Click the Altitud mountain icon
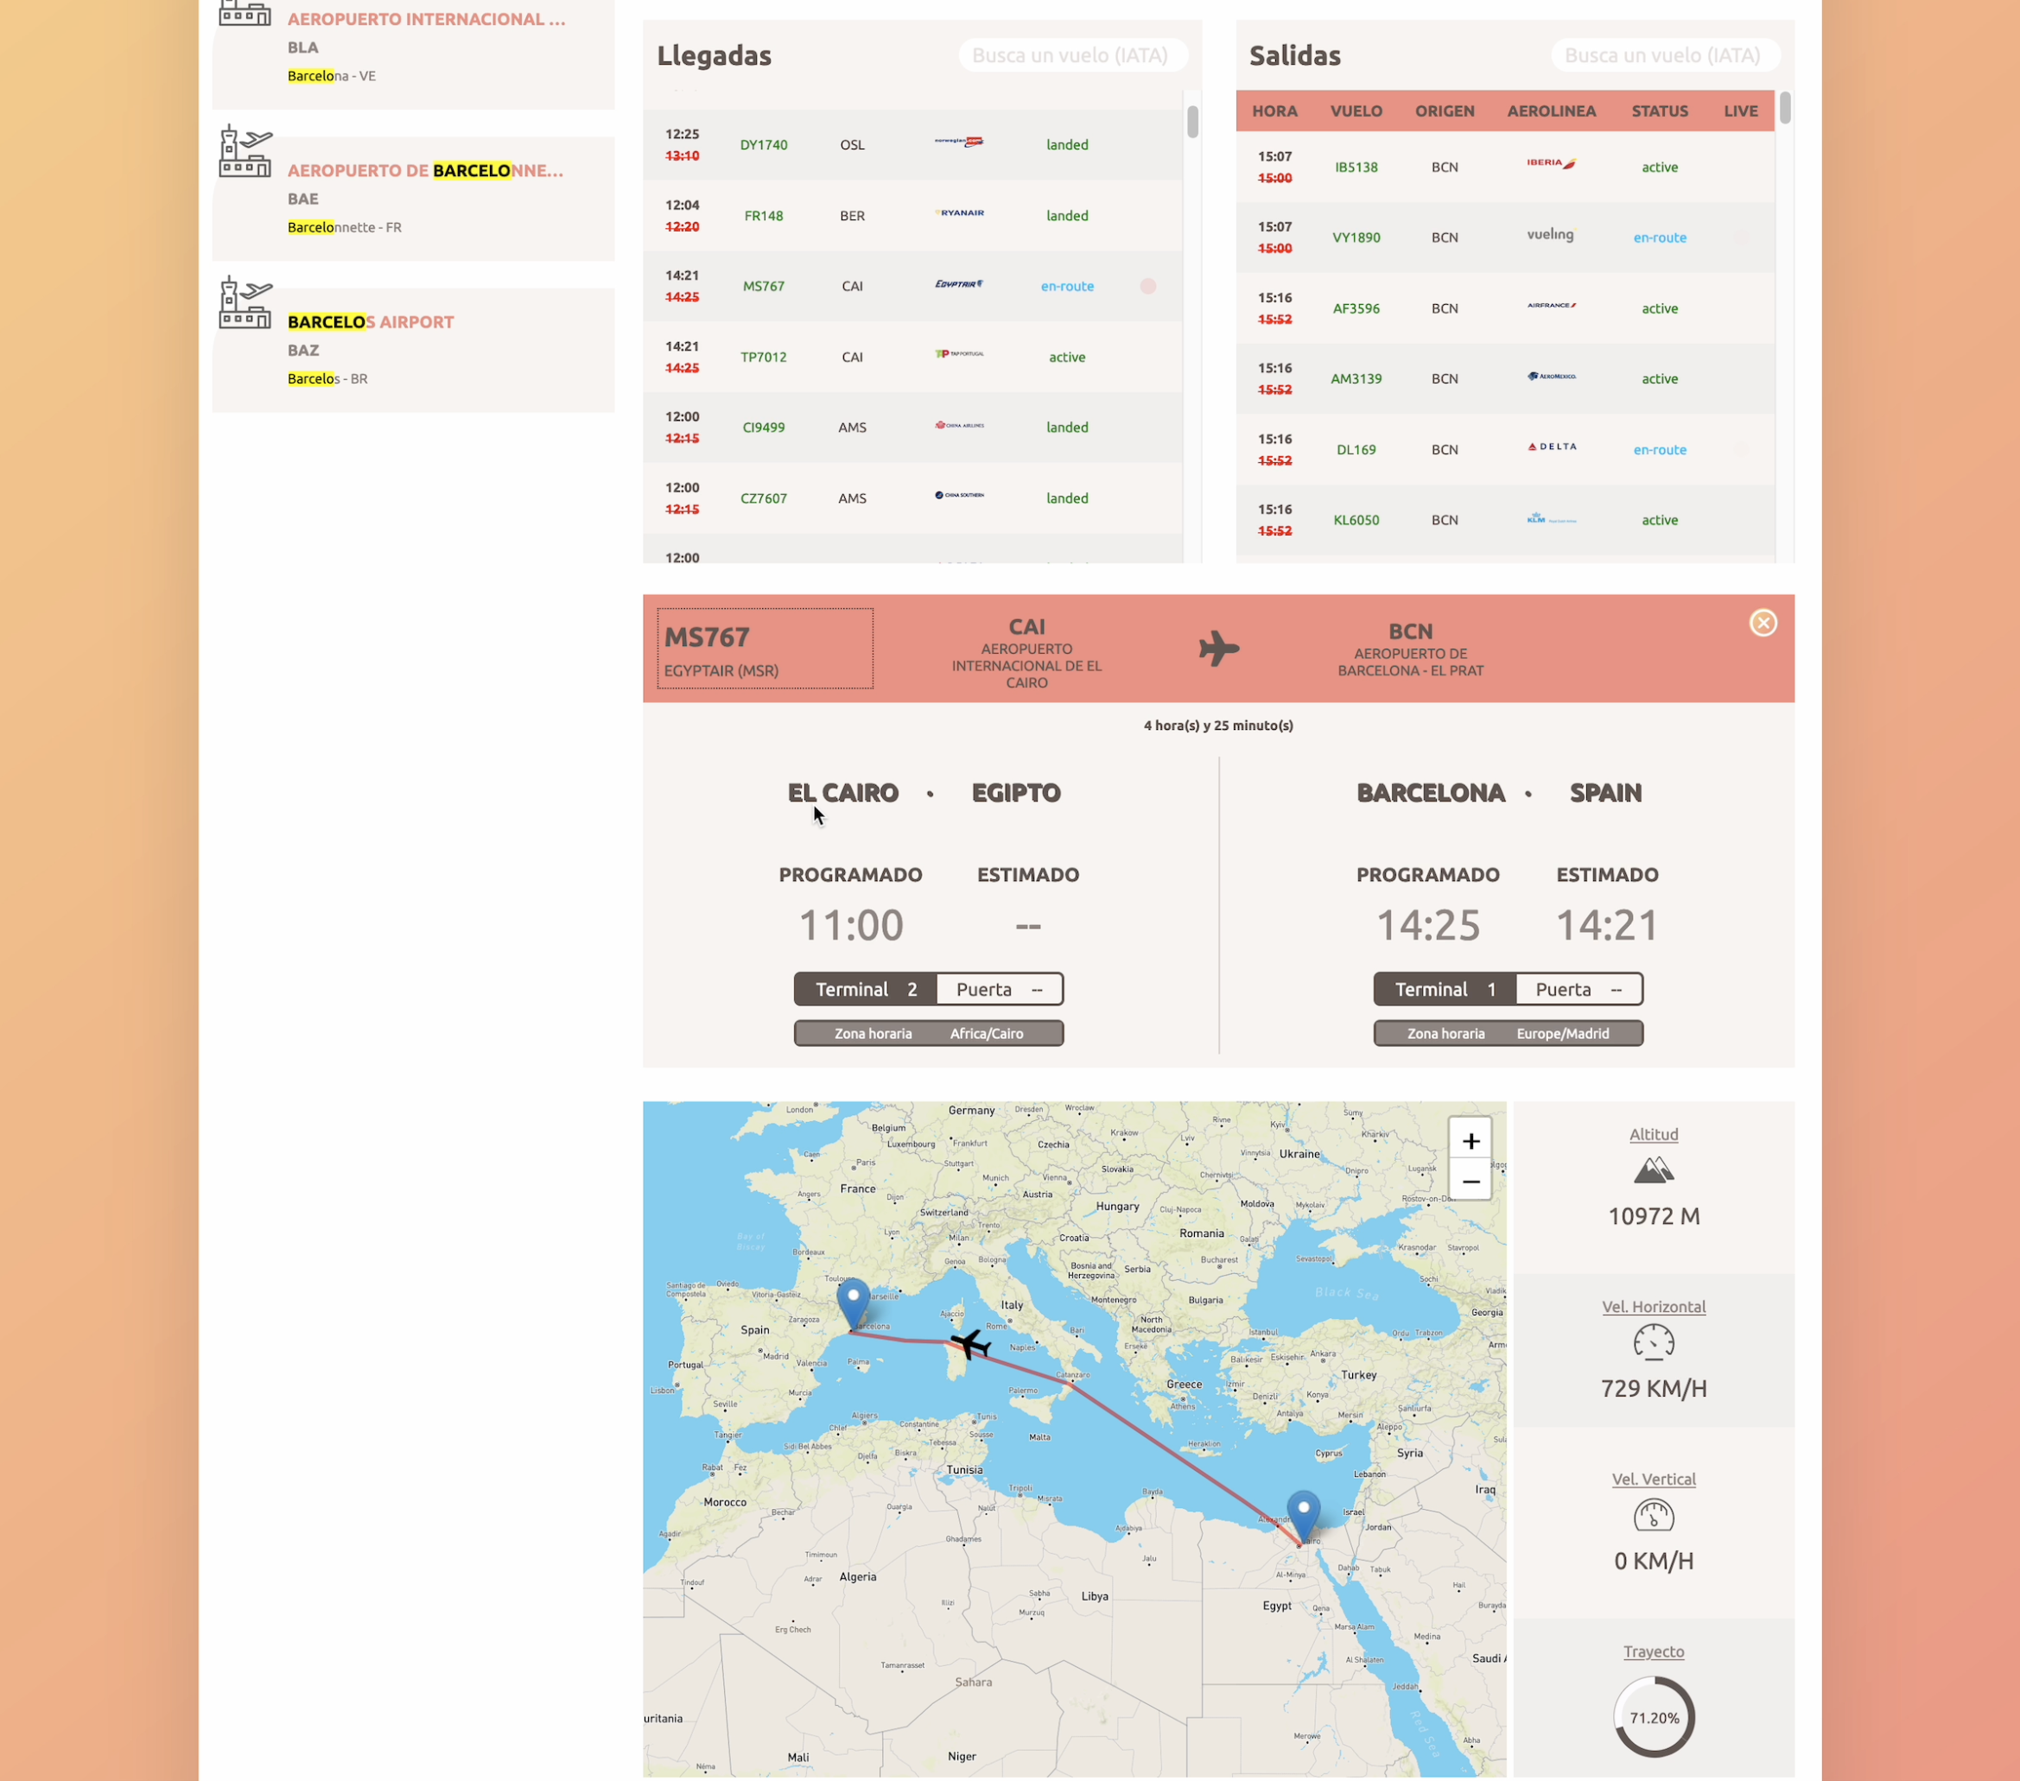Screen dimensions: 2020x1781 coord(1654,1171)
